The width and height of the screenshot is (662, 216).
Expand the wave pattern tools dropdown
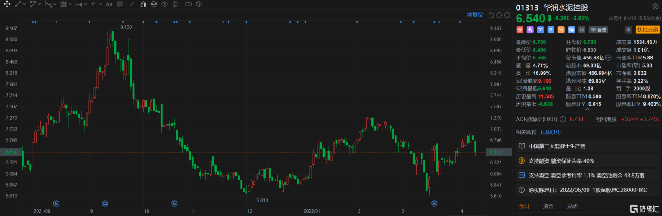55,4
